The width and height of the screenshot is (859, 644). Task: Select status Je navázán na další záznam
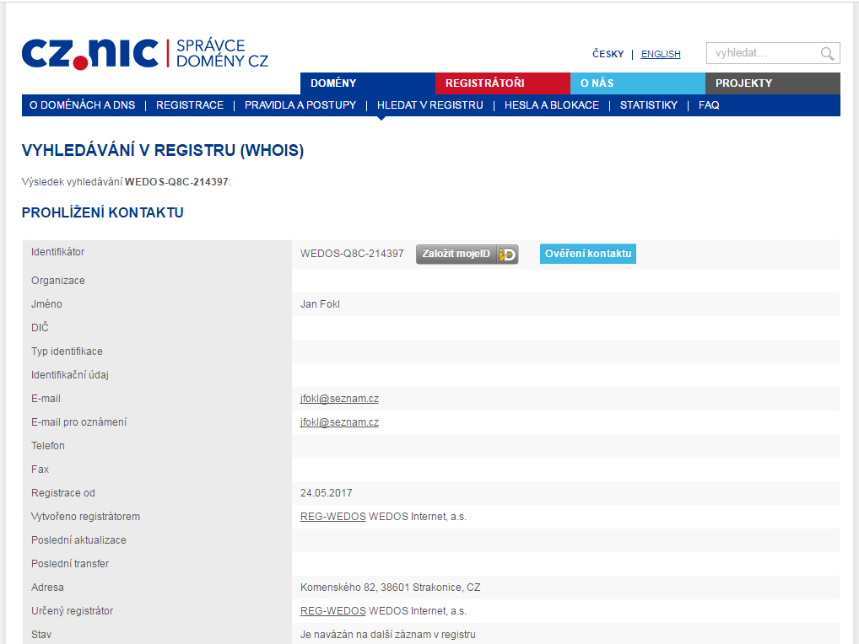388,635
